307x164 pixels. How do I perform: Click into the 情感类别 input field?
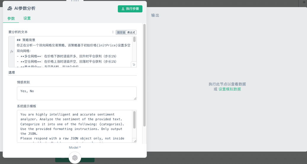coord(76,93)
